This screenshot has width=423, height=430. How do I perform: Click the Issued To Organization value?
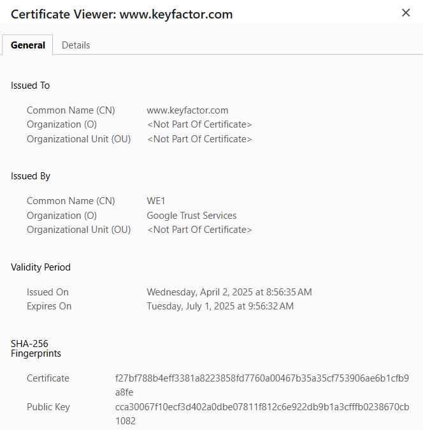pos(199,124)
